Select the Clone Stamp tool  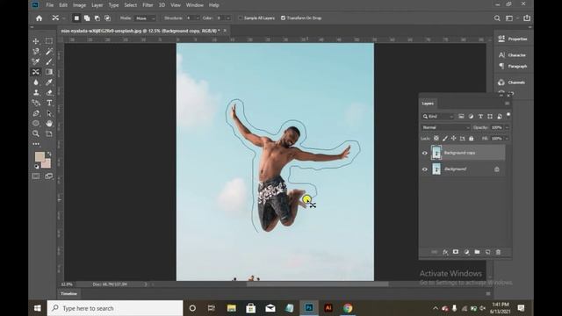[x=36, y=92]
